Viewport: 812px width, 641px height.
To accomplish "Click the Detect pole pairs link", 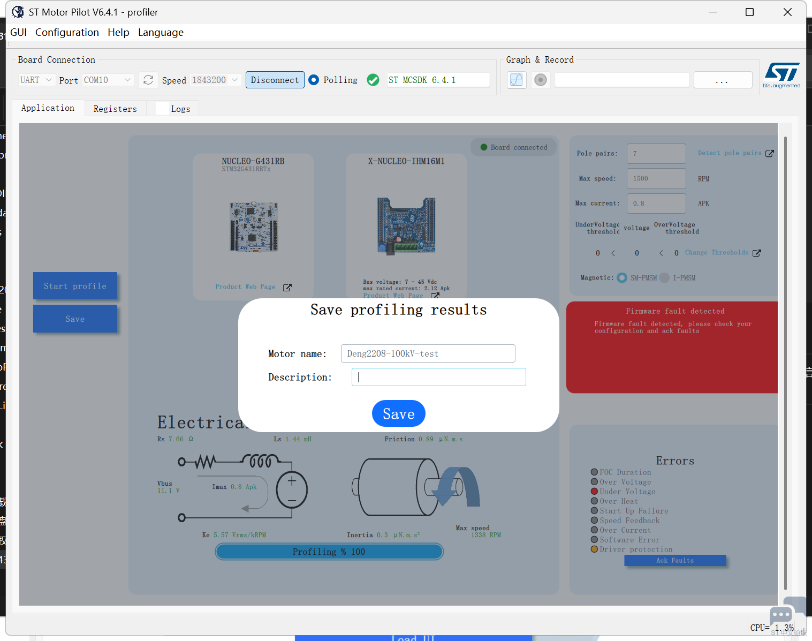I will [730, 153].
